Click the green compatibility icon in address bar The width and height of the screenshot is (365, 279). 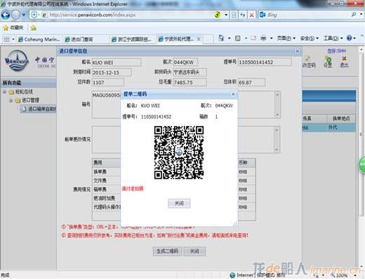[218, 15]
